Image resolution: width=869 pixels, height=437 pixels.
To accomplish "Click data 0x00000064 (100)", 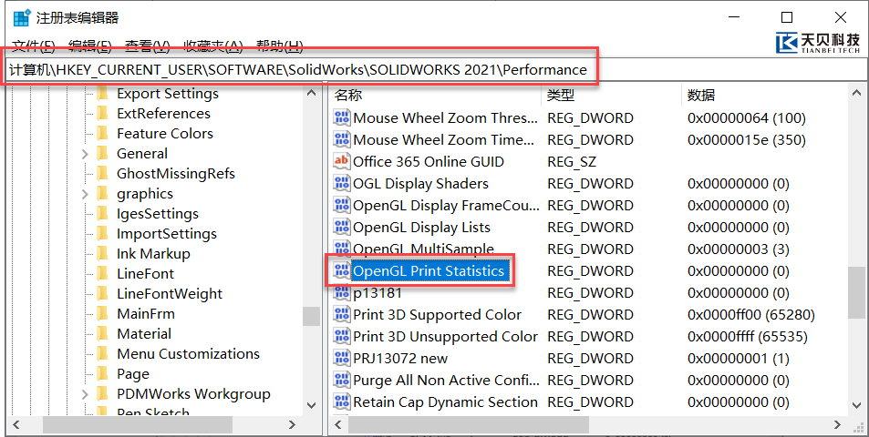I will click(x=747, y=117).
